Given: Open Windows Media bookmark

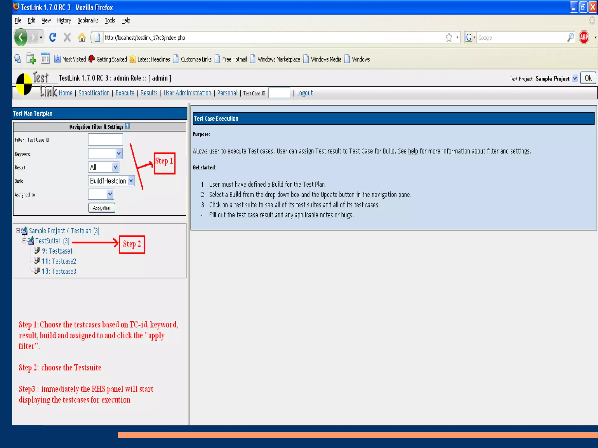Looking at the screenshot, I should (322, 59).
